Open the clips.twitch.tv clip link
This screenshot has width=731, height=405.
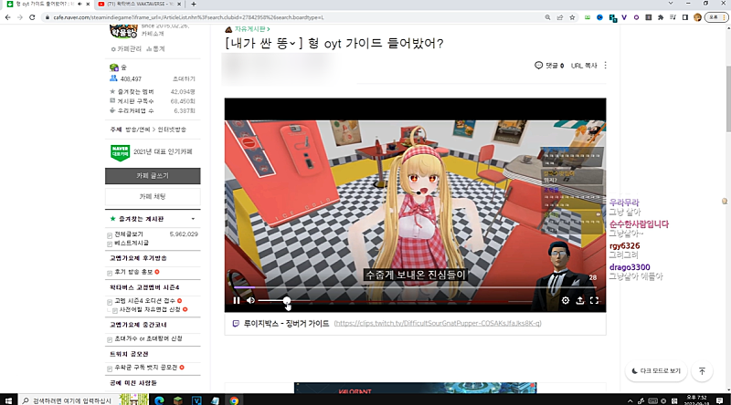click(438, 324)
